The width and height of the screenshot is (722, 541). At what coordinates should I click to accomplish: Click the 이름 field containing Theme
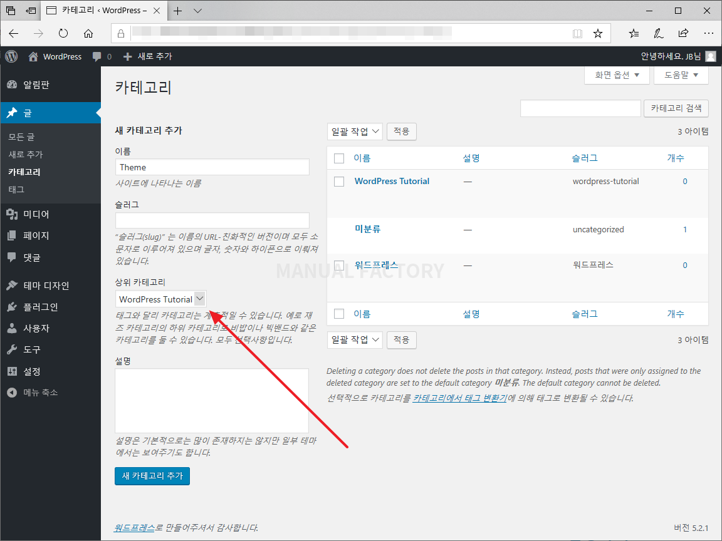(x=212, y=167)
